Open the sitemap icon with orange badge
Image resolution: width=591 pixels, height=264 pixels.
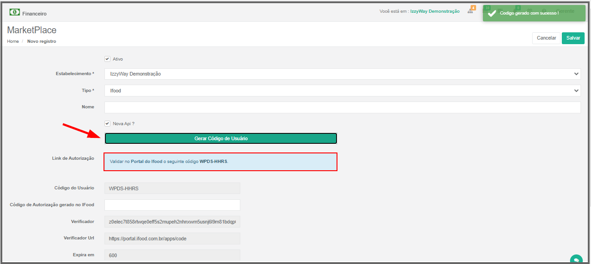(x=470, y=11)
